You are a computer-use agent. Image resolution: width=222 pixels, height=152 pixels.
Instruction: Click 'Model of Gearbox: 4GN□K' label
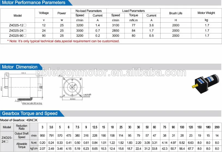[x=19, y=120]
